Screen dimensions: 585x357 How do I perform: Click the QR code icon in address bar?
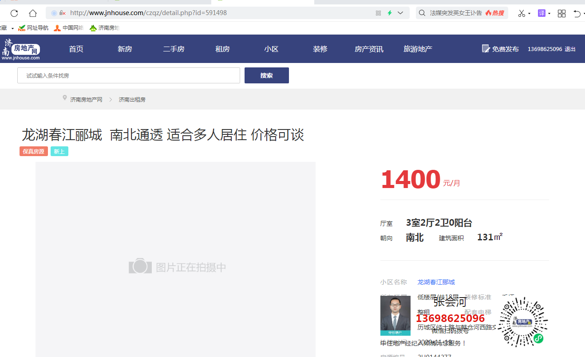pos(378,13)
